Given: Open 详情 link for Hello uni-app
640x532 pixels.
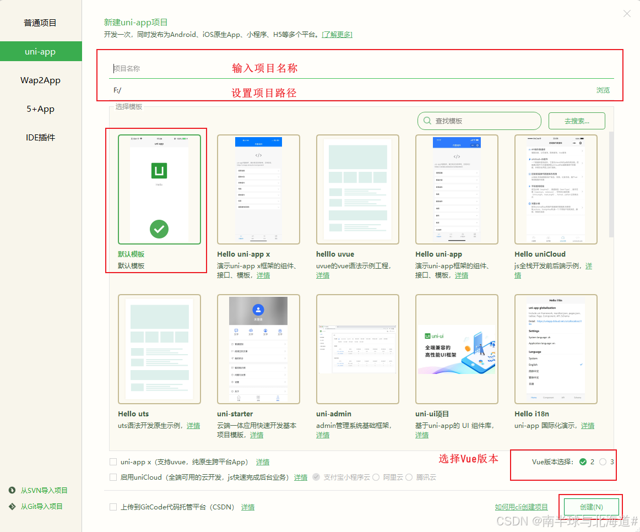Looking at the screenshot, I should [x=462, y=275].
